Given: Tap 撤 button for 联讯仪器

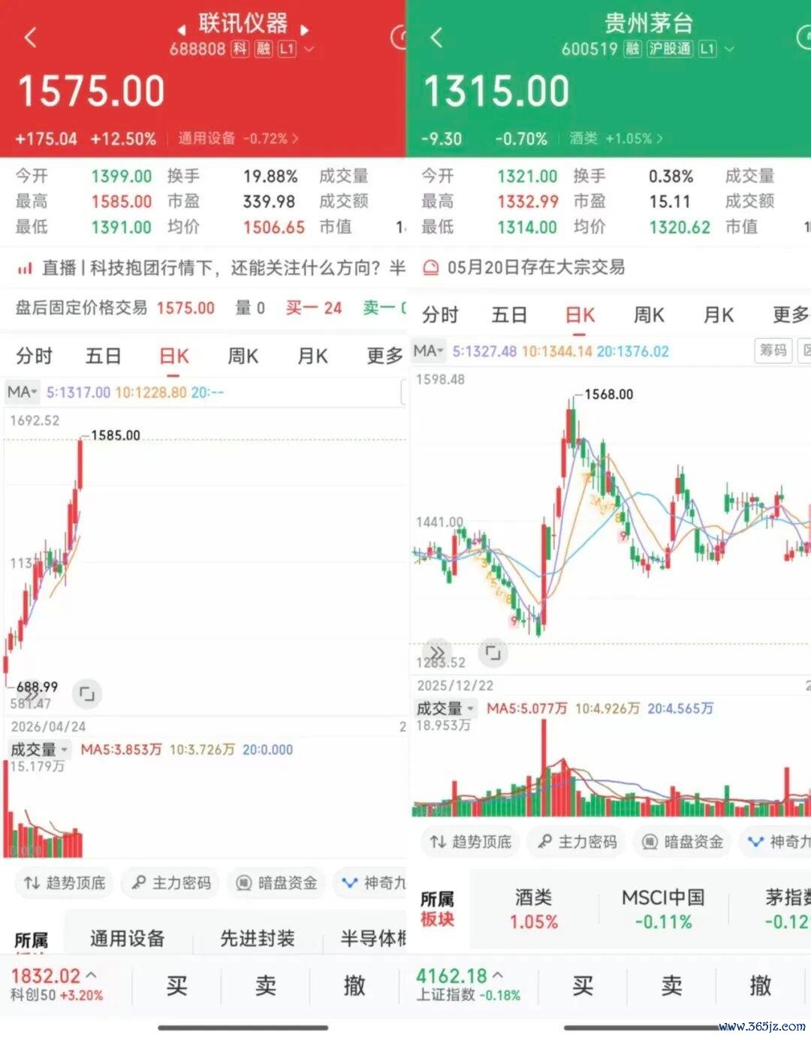Looking at the screenshot, I should pos(354,985).
